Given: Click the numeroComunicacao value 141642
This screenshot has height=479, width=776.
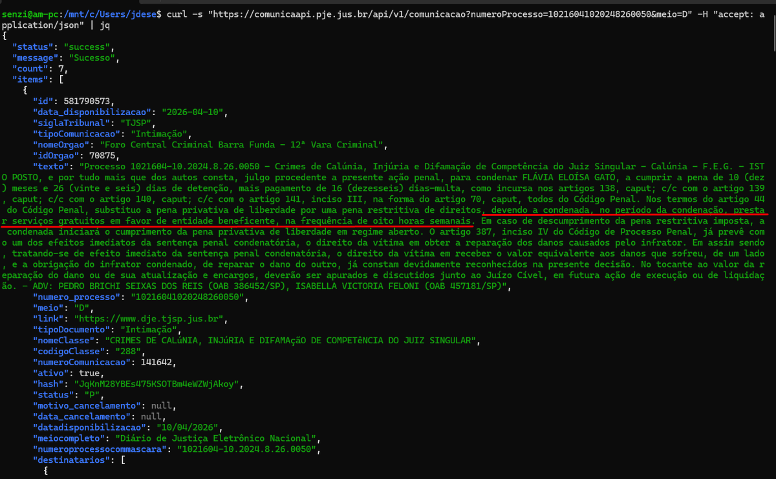Looking at the screenshot, I should tap(156, 362).
